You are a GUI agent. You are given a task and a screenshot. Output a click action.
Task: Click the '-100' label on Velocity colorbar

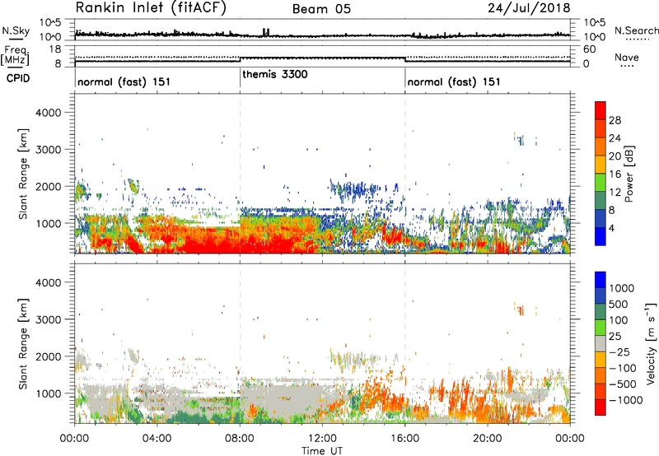click(x=623, y=368)
